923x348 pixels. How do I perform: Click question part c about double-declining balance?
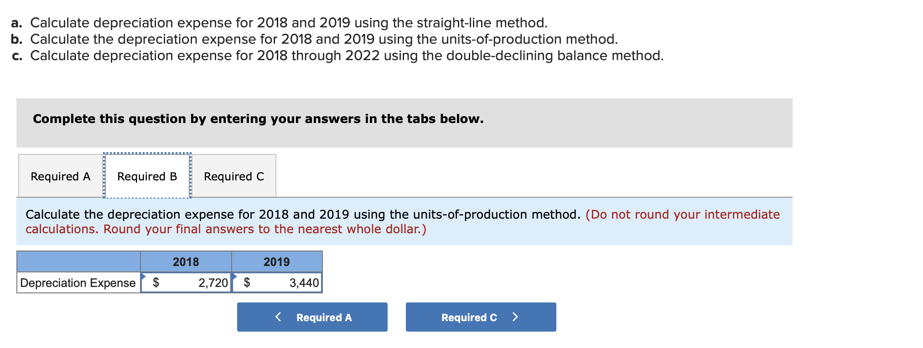coord(347,56)
